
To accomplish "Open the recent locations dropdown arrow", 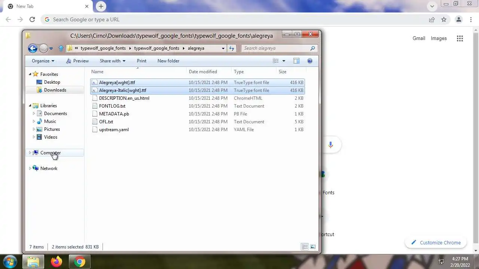I will click(51, 49).
